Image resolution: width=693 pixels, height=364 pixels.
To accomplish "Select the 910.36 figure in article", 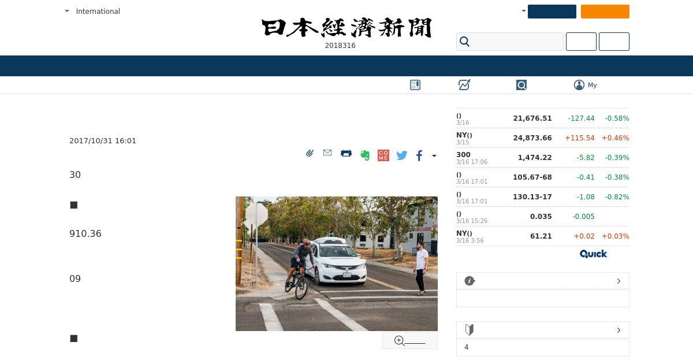I will 85,234.
